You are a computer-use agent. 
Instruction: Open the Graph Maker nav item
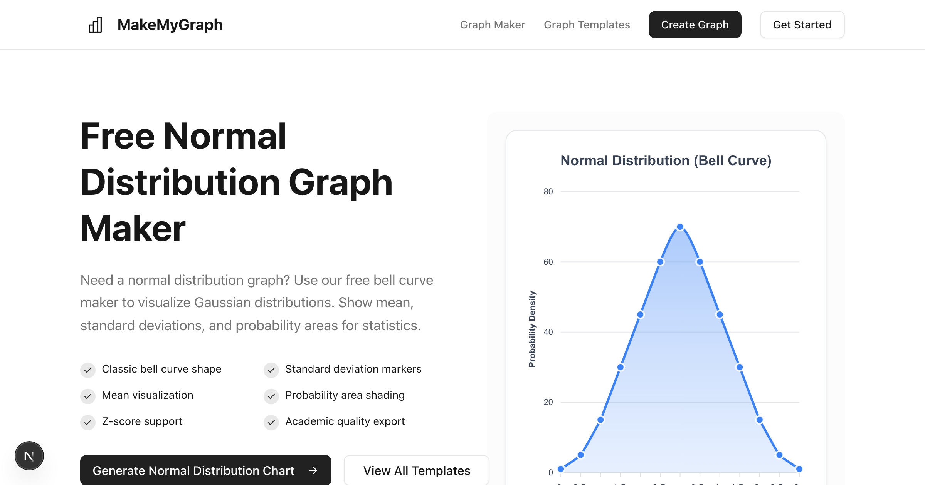(x=492, y=25)
